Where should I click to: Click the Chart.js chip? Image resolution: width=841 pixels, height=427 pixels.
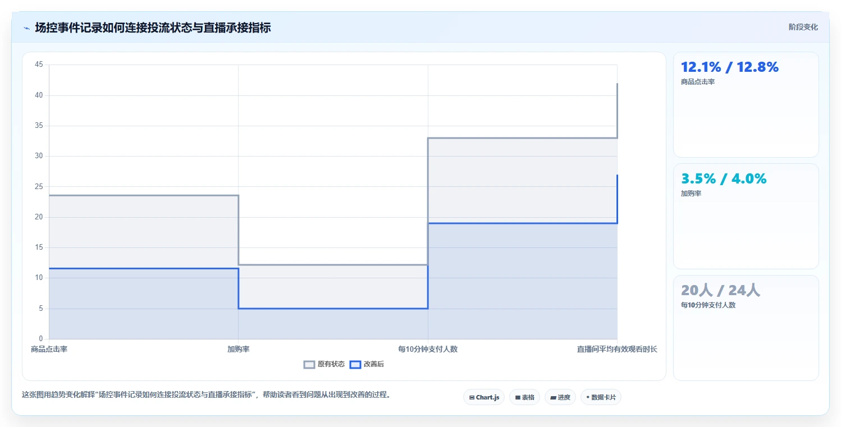point(484,397)
